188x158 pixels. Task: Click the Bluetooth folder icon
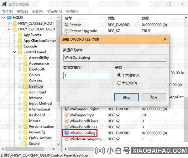tap(25, 69)
